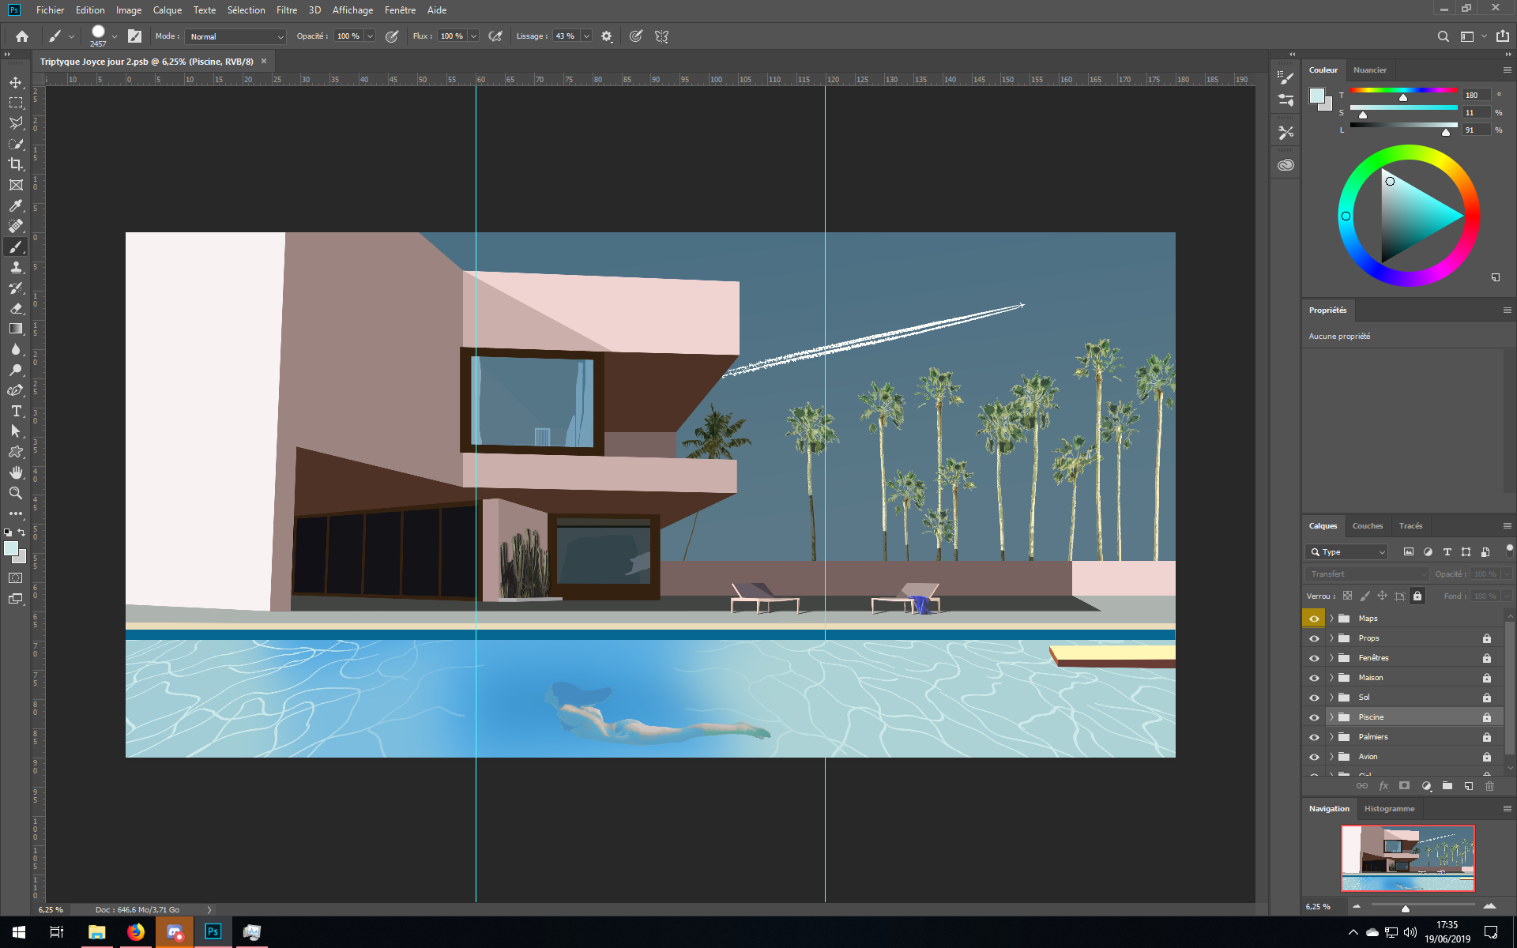Open the Filtre menu
This screenshot has width=1517, height=948.
pos(286,10)
